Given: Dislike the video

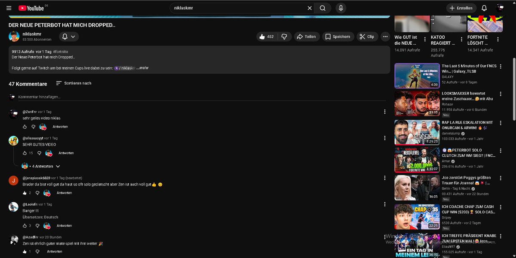Looking at the screenshot, I should (284, 37).
